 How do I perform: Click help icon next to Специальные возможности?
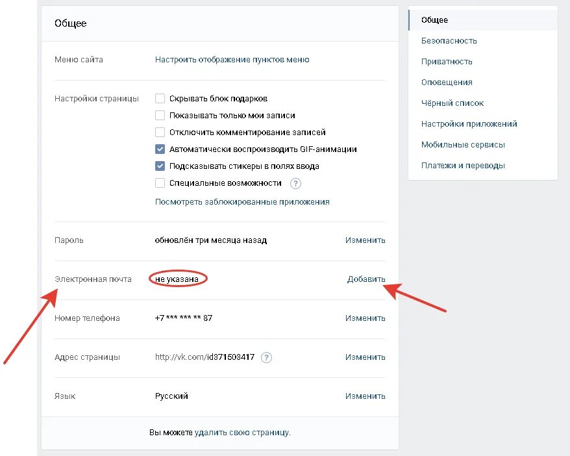(x=296, y=183)
